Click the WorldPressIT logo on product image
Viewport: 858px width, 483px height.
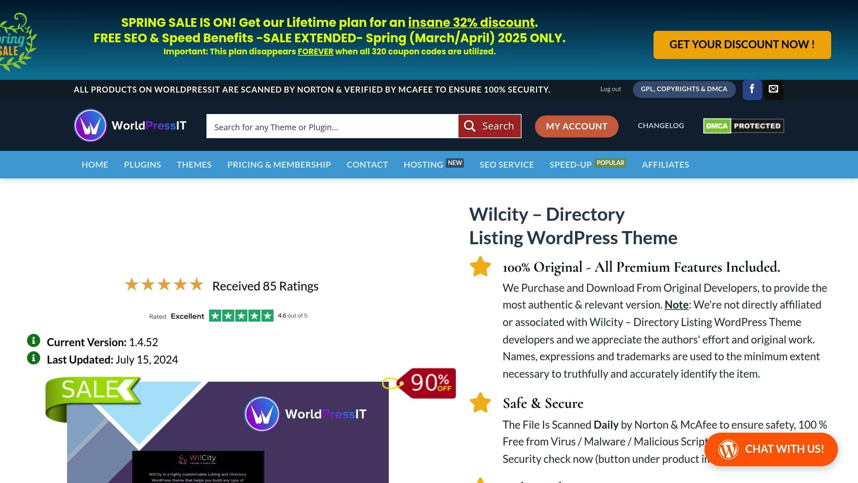[x=305, y=414]
